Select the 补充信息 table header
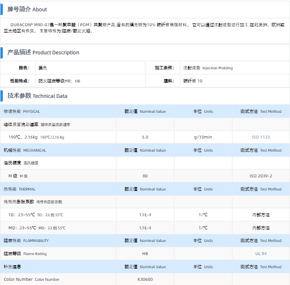 [12, 267]
